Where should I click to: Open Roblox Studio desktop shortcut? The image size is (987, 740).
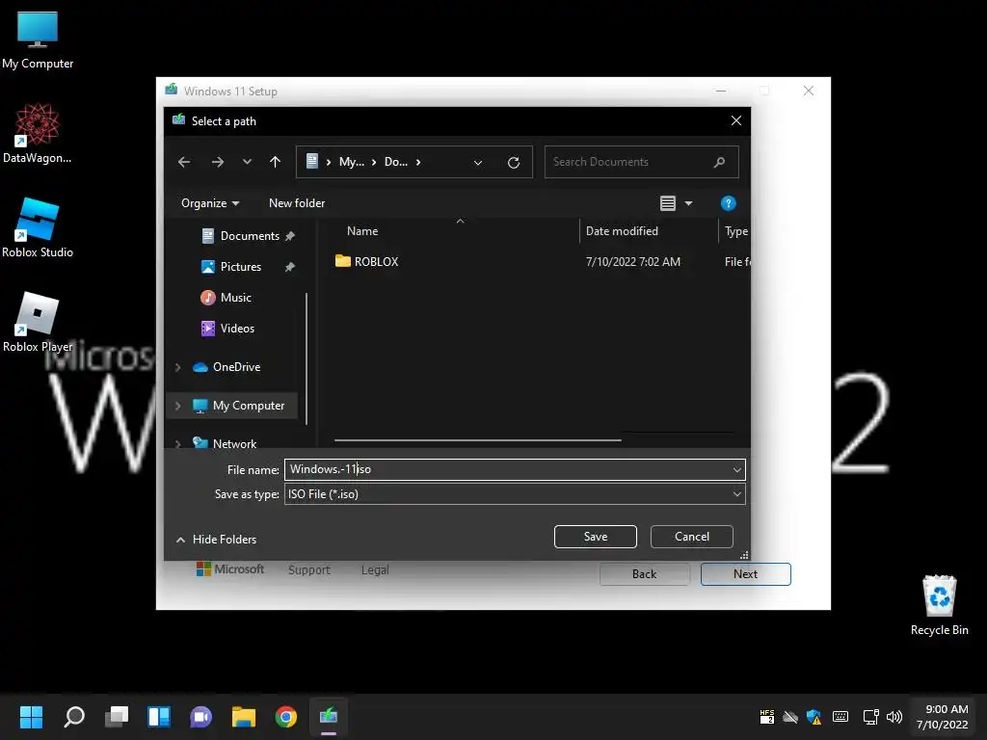click(38, 227)
